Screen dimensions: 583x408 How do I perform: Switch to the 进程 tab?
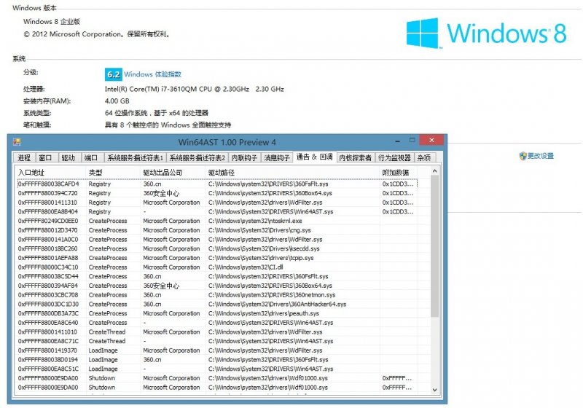[24, 157]
